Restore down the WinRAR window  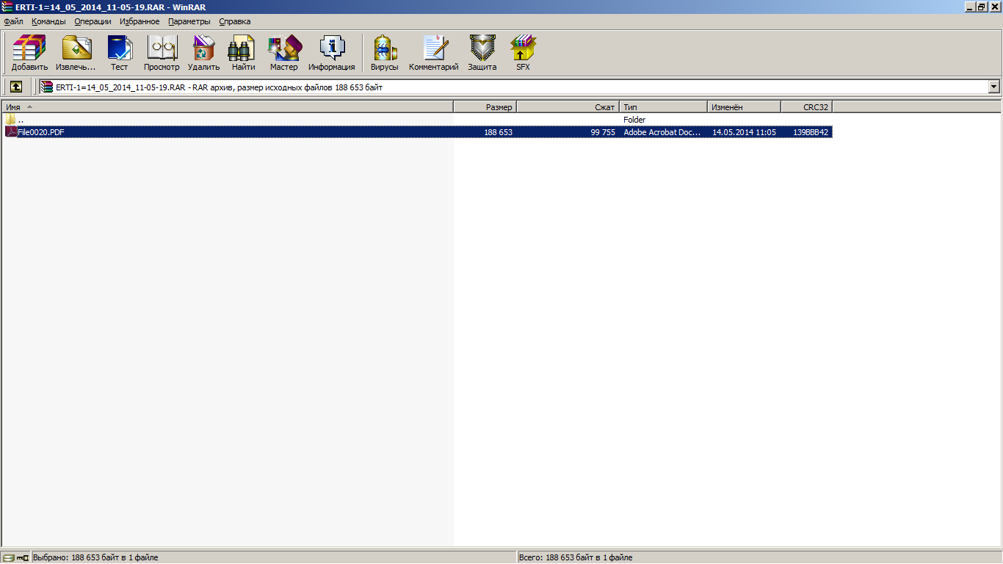982,7
